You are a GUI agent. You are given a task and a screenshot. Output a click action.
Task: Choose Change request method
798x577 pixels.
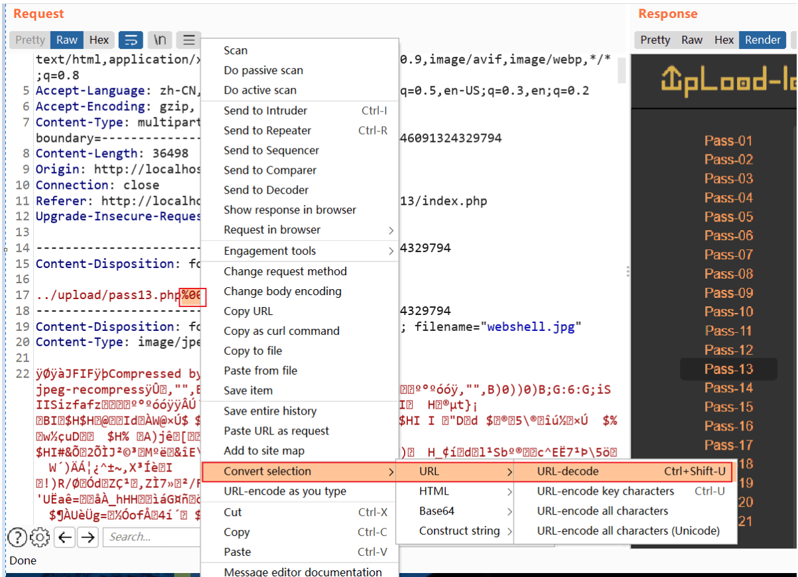[300, 271]
